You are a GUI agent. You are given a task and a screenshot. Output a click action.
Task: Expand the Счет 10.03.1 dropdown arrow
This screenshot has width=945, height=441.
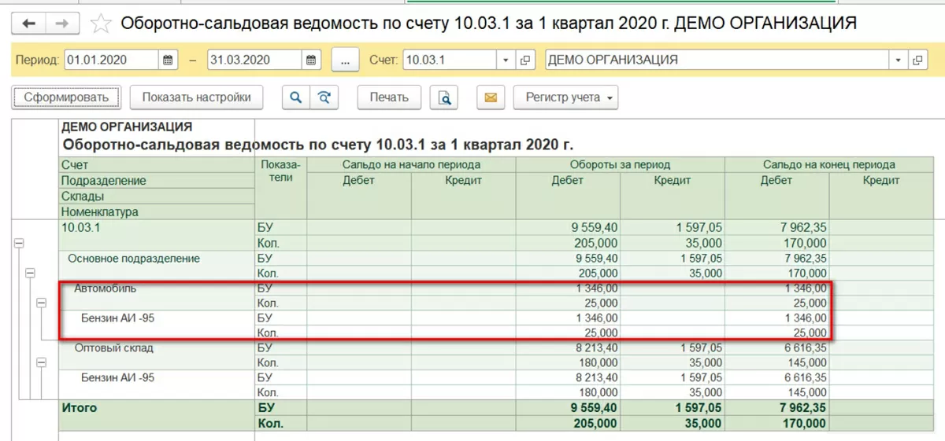click(x=506, y=60)
